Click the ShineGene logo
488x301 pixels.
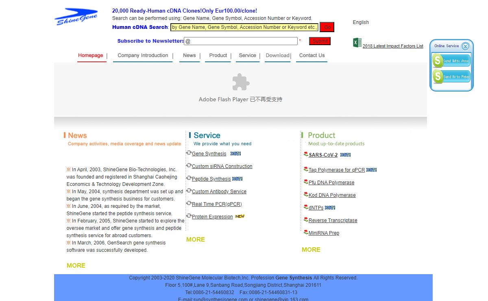pyautogui.click(x=76, y=17)
